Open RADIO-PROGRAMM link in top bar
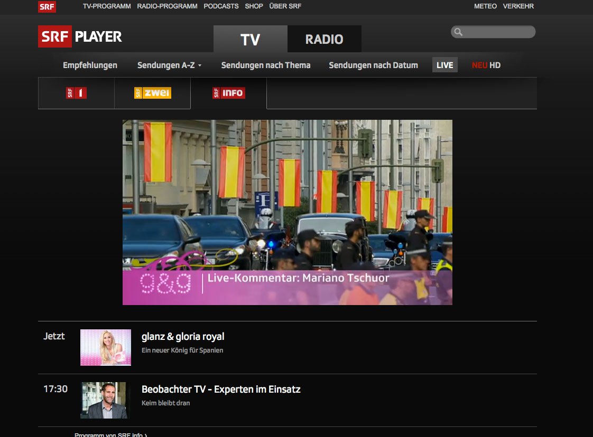593x437 pixels. click(x=167, y=6)
